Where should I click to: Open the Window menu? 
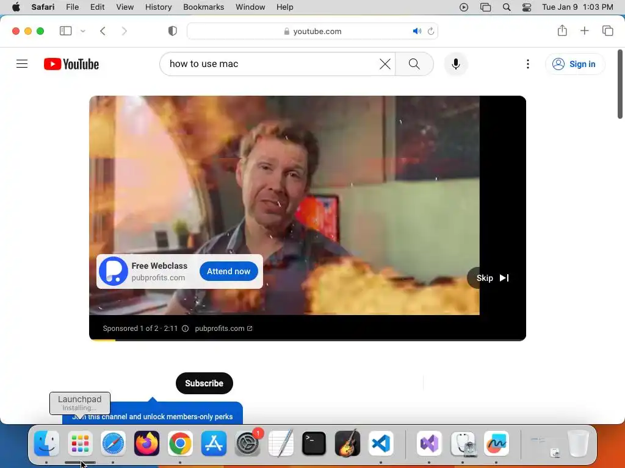click(x=250, y=7)
